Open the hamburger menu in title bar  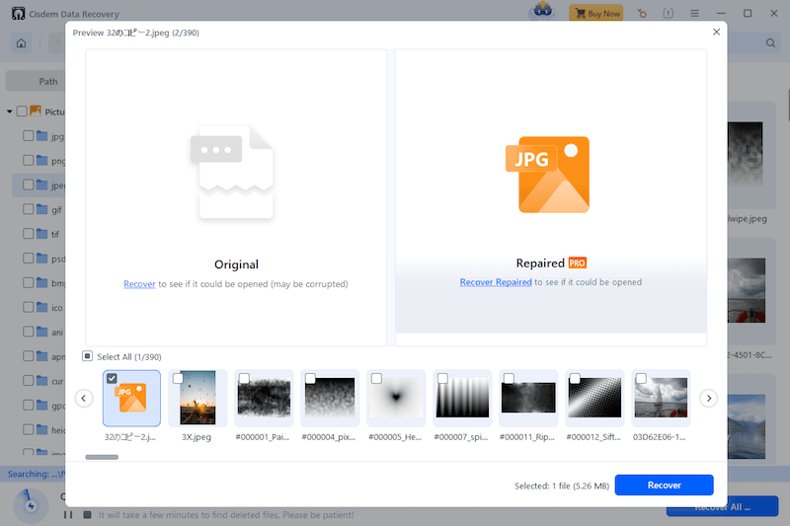[x=694, y=14]
